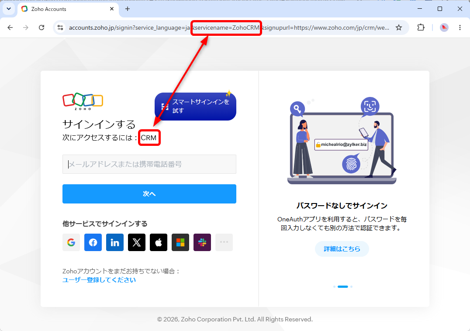Open the Extensions puzzle icon
Image resolution: width=470 pixels, height=331 pixels.
click(x=421, y=28)
